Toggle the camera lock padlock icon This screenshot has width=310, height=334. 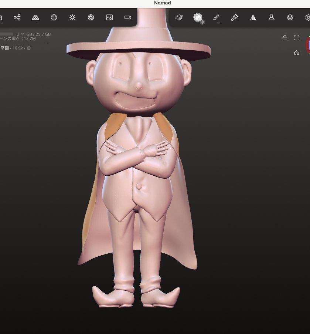click(x=285, y=38)
